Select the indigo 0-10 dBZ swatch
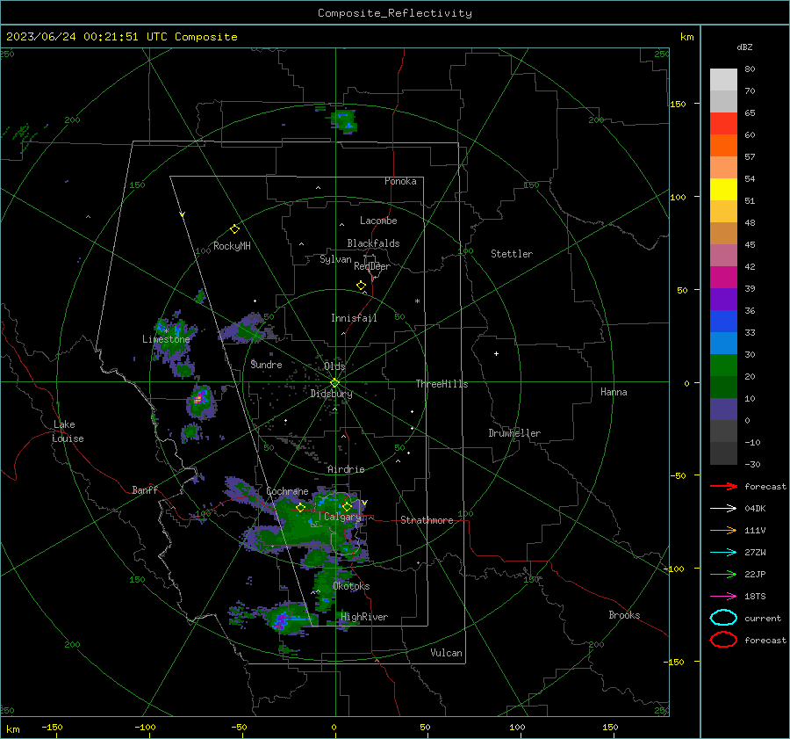The image size is (790, 739). [723, 409]
